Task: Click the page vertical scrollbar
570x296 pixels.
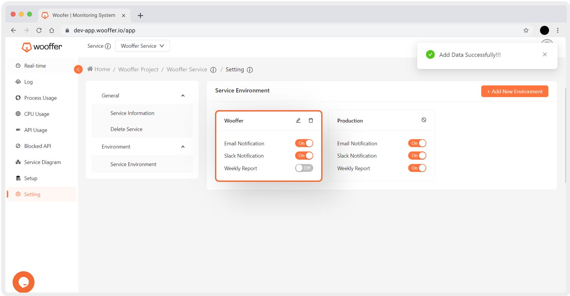Action: pyautogui.click(x=566, y=135)
